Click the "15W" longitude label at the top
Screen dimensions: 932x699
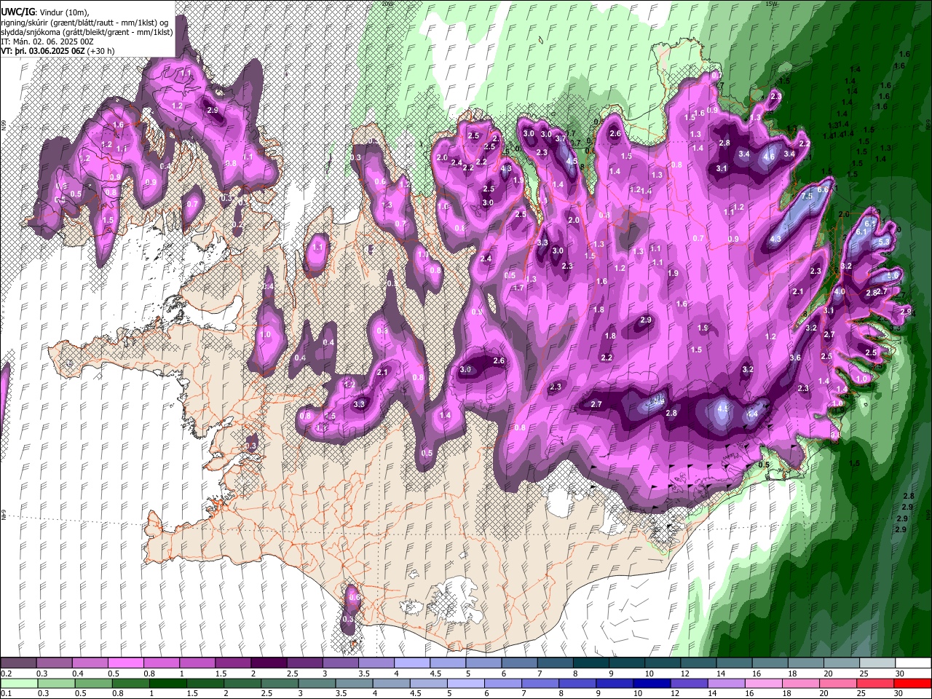coord(772,4)
